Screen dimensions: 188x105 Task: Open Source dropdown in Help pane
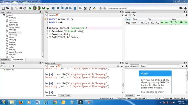click(x=135, y=66)
